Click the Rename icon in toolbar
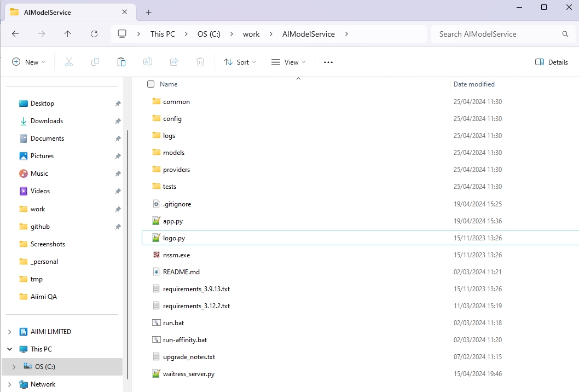 click(148, 62)
